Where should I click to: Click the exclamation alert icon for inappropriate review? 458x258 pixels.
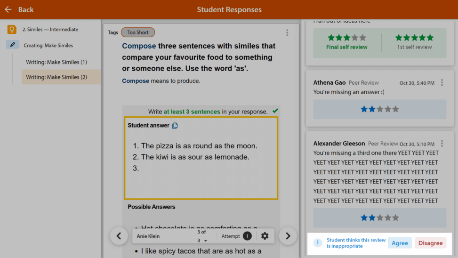click(x=318, y=243)
